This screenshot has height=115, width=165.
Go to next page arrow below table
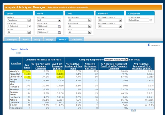tap(135, 110)
